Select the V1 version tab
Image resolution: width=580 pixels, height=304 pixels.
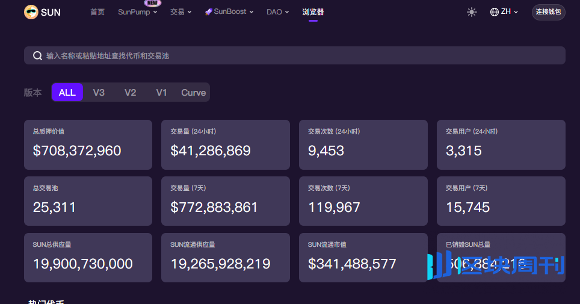[161, 92]
